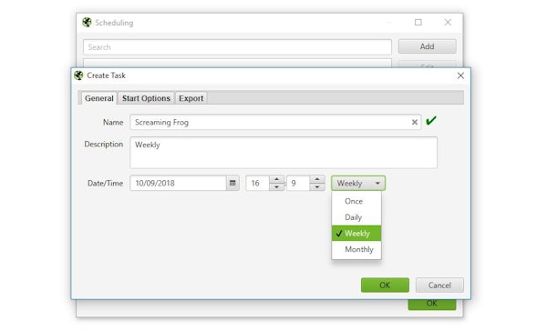Click into the Name field containing Screaming Frog
The width and height of the screenshot is (547, 331).
point(275,122)
